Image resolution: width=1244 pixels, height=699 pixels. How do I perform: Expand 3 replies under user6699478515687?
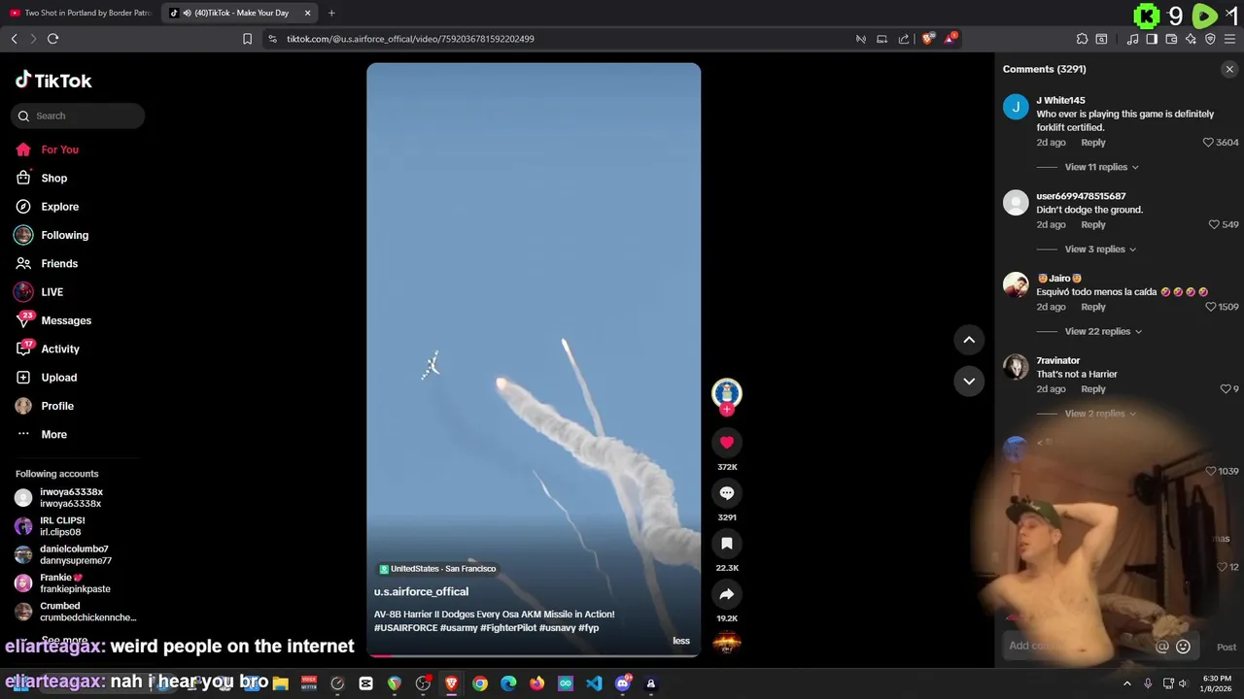pos(1100,250)
